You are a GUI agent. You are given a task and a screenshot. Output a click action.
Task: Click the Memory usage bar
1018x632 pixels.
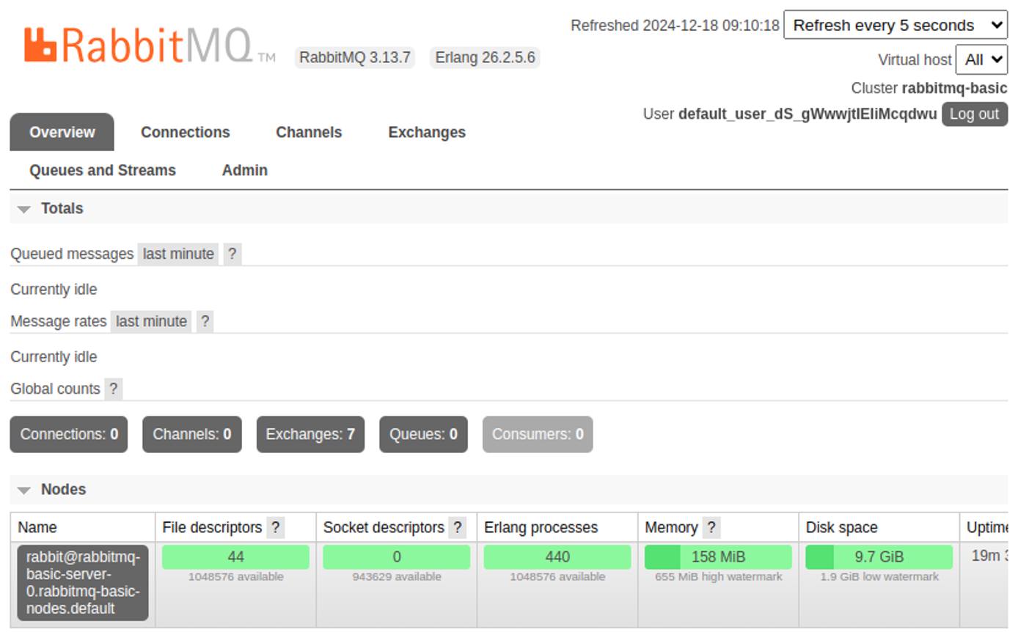[x=717, y=557]
